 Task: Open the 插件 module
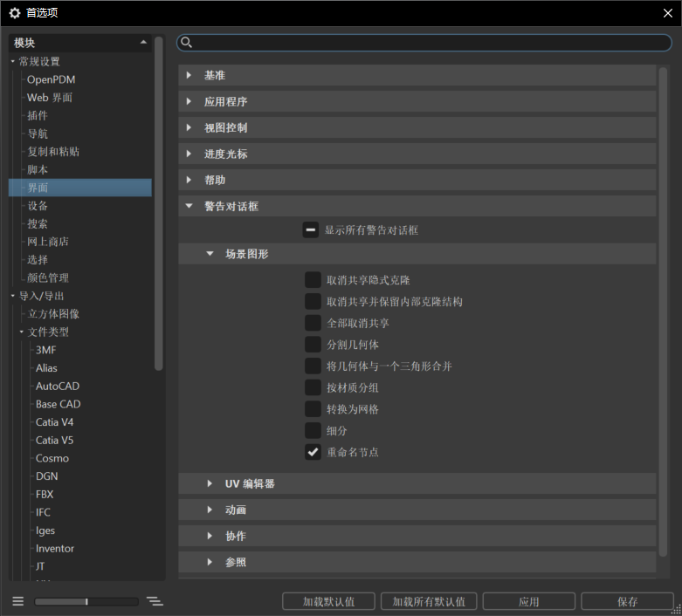point(38,116)
